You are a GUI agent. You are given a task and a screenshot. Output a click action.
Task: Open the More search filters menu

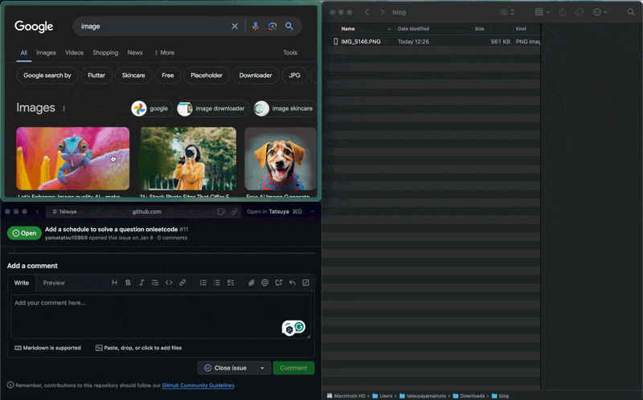(165, 52)
